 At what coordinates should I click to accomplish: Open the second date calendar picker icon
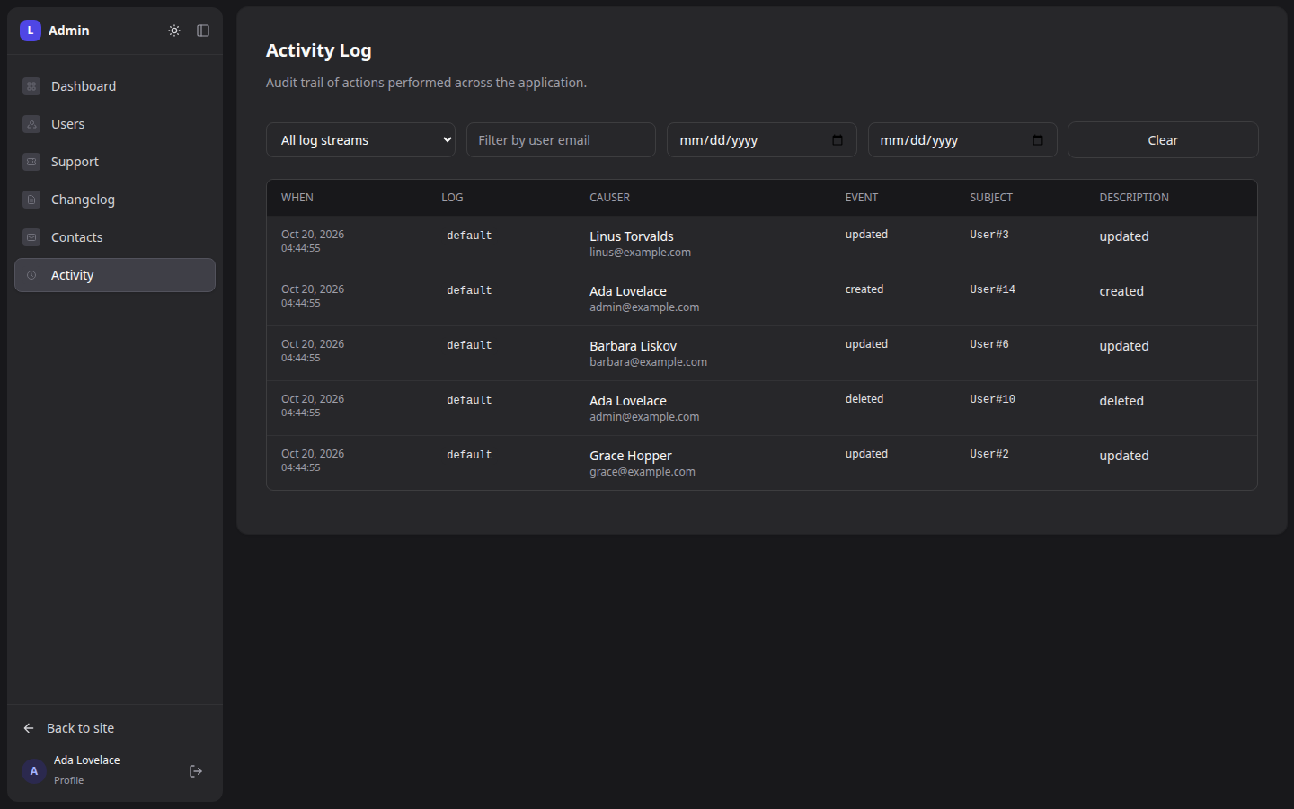[x=1038, y=140]
